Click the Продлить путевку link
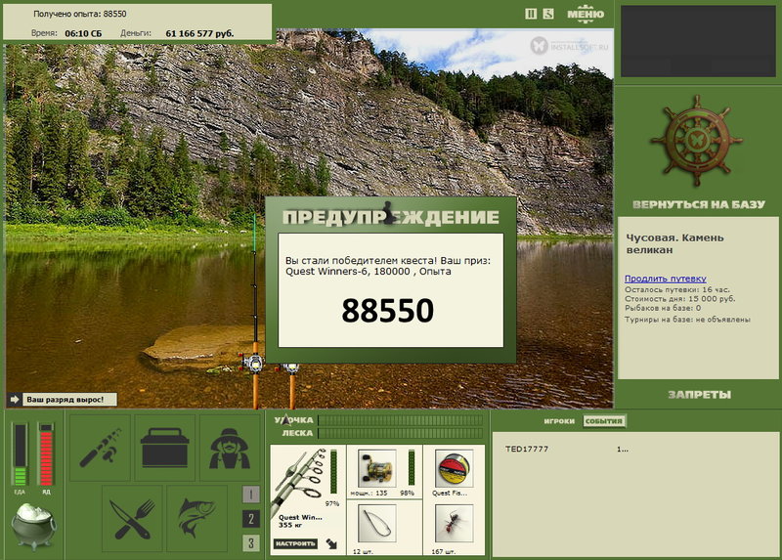The image size is (782, 560). point(666,279)
